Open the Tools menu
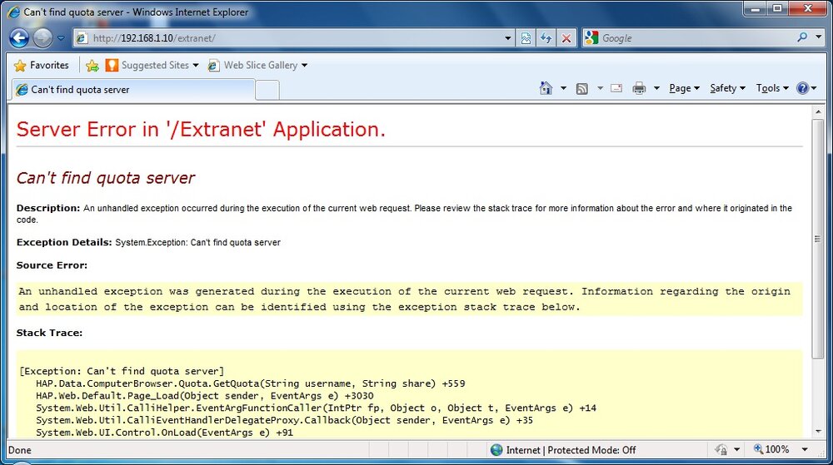 coord(772,88)
